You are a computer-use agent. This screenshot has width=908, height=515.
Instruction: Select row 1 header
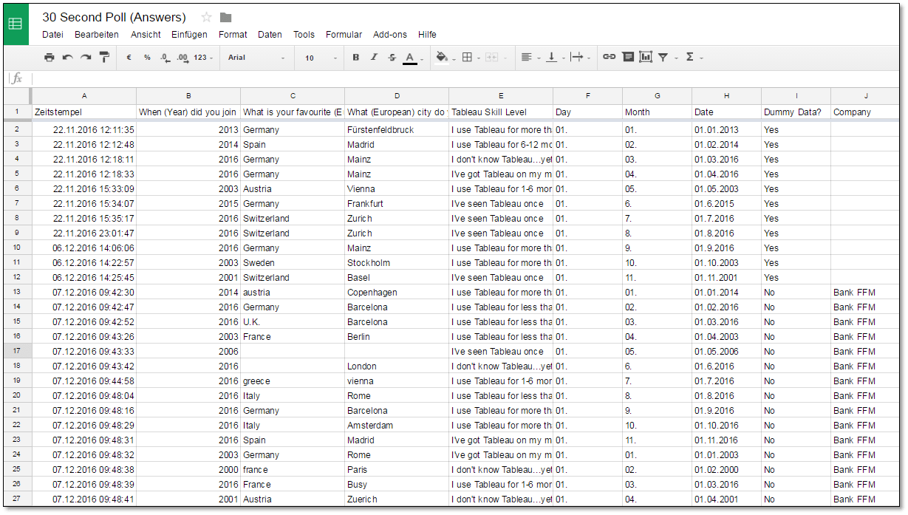pyautogui.click(x=16, y=112)
